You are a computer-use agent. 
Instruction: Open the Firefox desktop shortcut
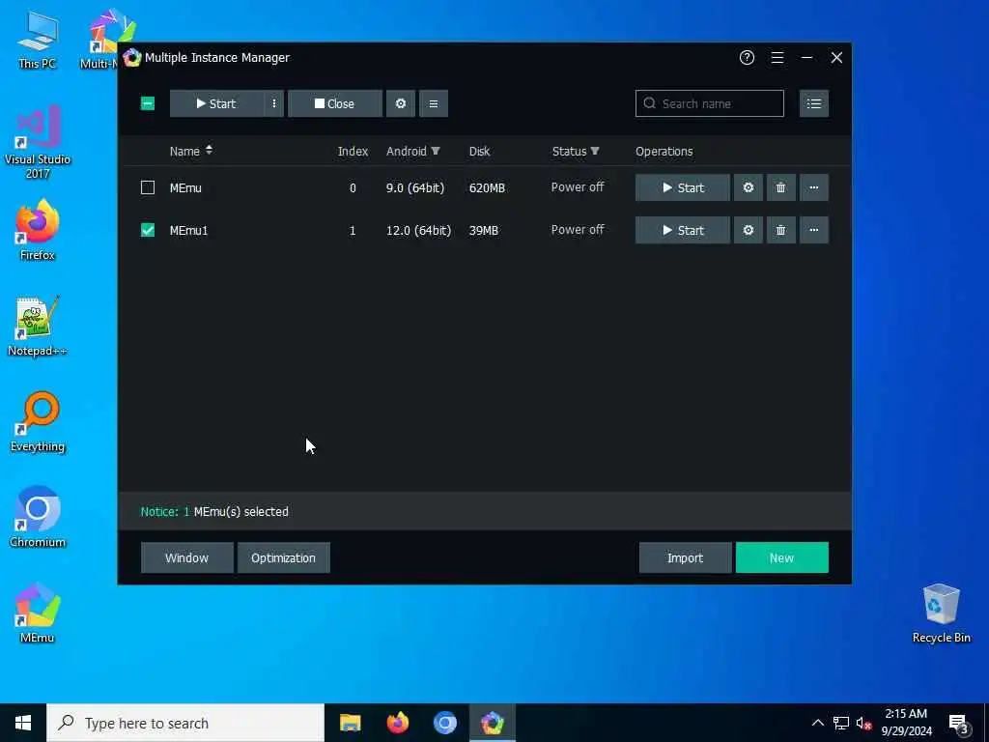click(38, 230)
